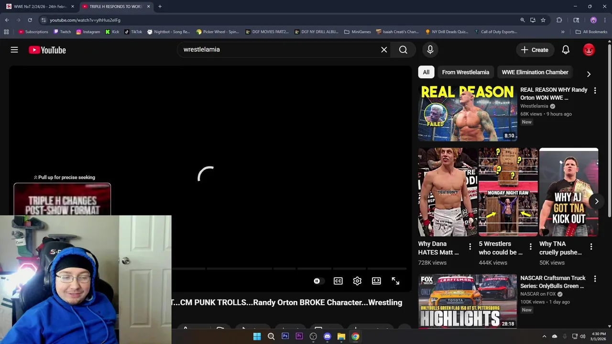Open Why AJ Got TNA Kick Out short
The height and width of the screenshot is (344, 612).
click(x=568, y=192)
